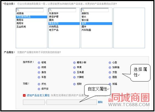The width and height of the screenshot is (155, 112).
Task: Select the 五角星 shape option
Action: [x=74, y=72]
